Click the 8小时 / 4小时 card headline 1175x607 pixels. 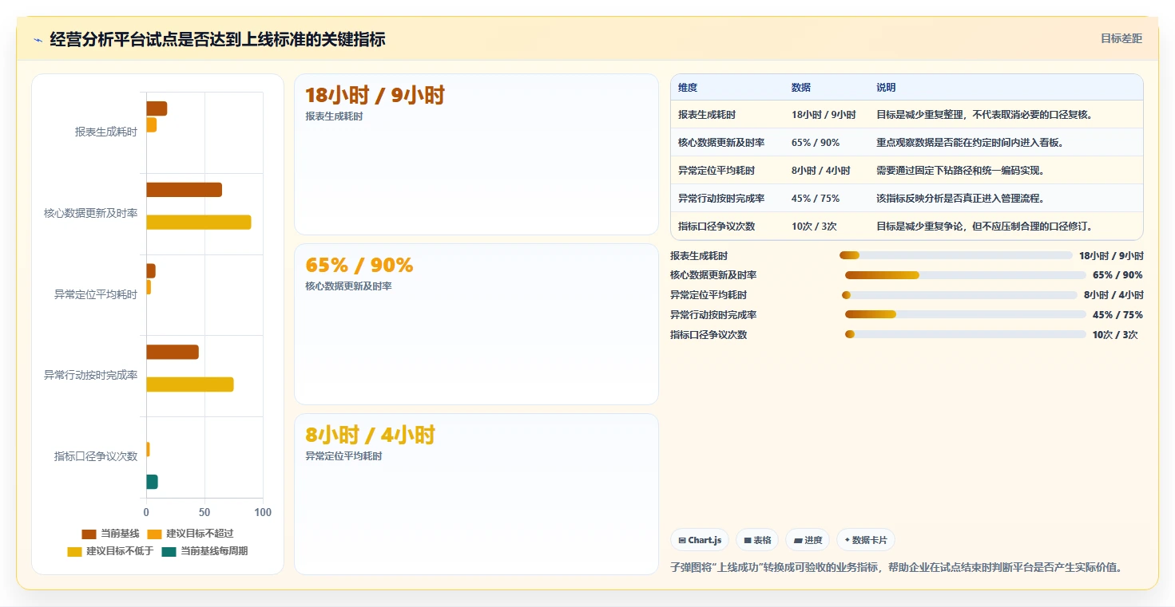(x=370, y=436)
